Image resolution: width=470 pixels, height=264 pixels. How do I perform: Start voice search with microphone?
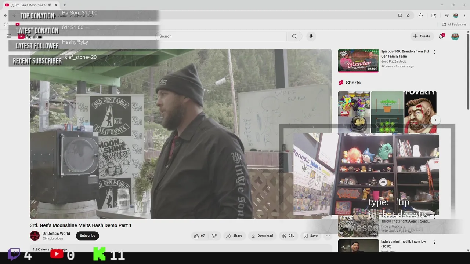point(311,36)
